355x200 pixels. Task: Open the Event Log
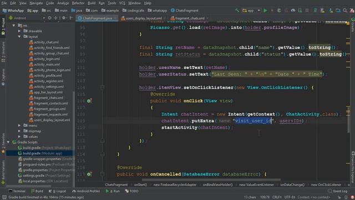[338, 191]
